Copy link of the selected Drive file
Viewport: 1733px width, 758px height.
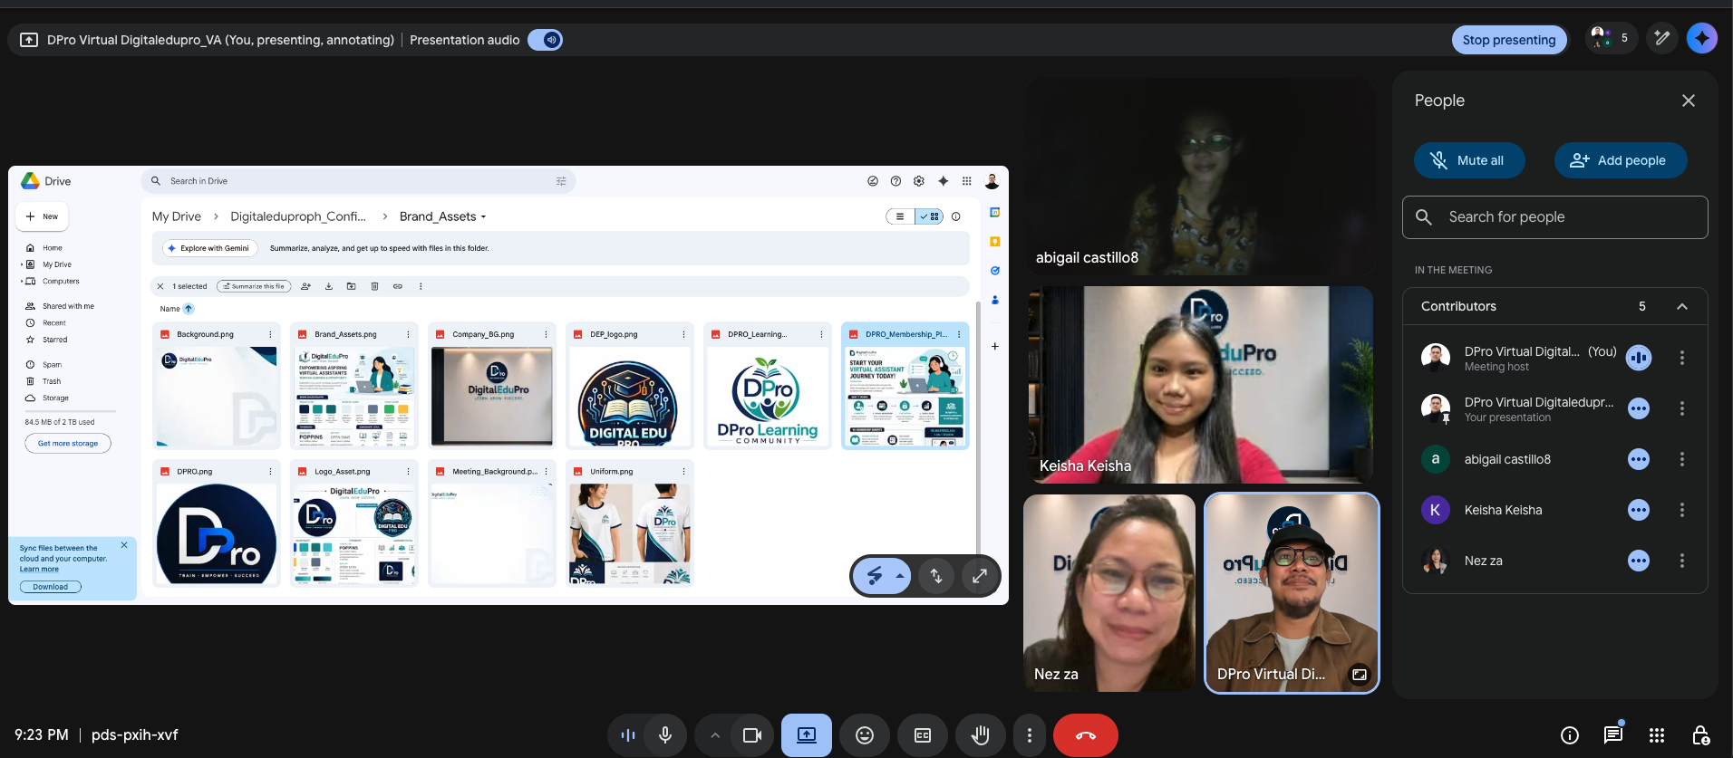(397, 286)
